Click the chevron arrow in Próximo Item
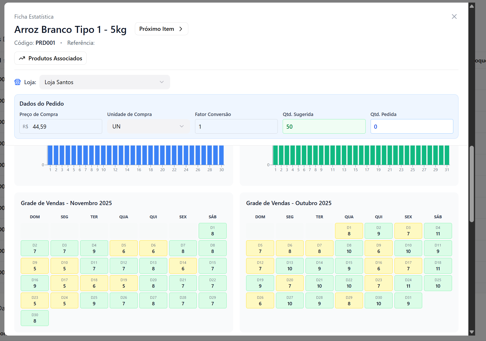Viewport: 486px width, 341px height. pyautogui.click(x=181, y=29)
